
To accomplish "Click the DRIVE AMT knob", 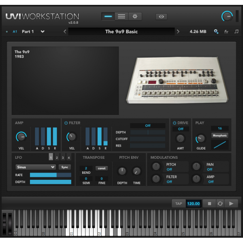I will click(180, 139).
